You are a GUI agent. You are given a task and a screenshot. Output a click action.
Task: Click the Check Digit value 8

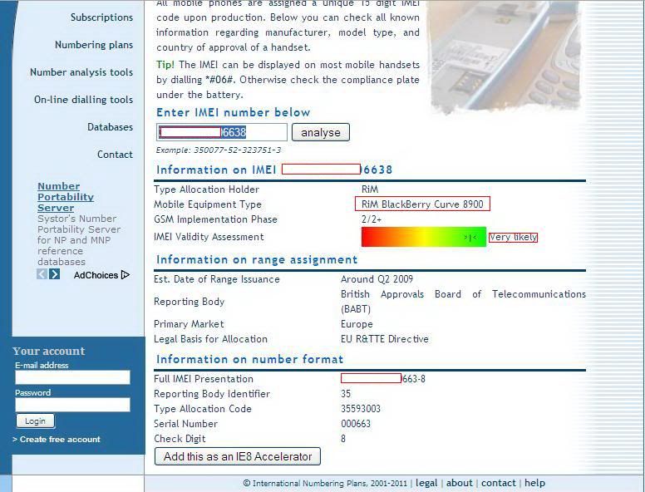coord(343,439)
